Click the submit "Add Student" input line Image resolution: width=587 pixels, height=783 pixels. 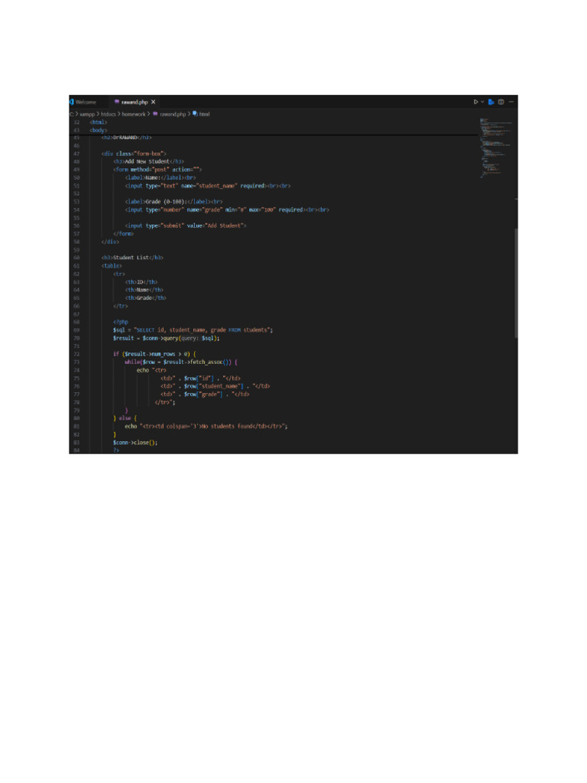click(x=186, y=226)
